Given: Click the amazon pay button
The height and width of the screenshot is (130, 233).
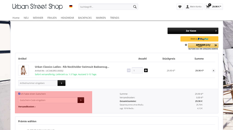Looking at the screenshot, I should click(x=203, y=45).
